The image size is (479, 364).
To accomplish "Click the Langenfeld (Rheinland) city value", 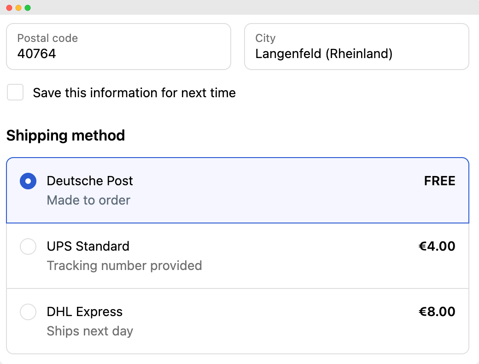I will (x=324, y=54).
